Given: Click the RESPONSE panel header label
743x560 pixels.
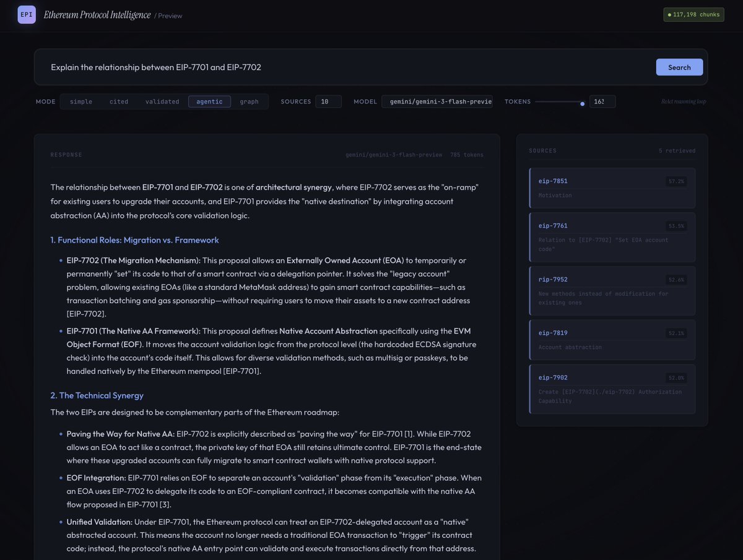Looking at the screenshot, I should tap(66, 155).
